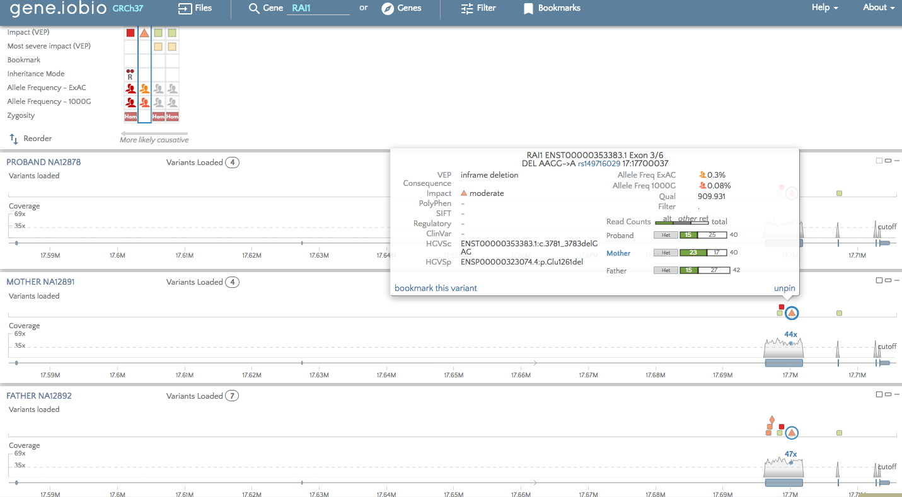Toggle medium size view for Mother track
The height and width of the screenshot is (497, 902).
[888, 280]
